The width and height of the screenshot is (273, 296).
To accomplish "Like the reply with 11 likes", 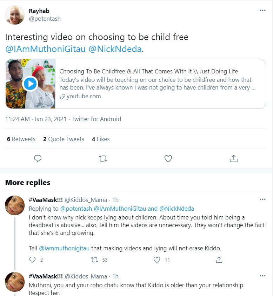I will (x=157, y=260).
